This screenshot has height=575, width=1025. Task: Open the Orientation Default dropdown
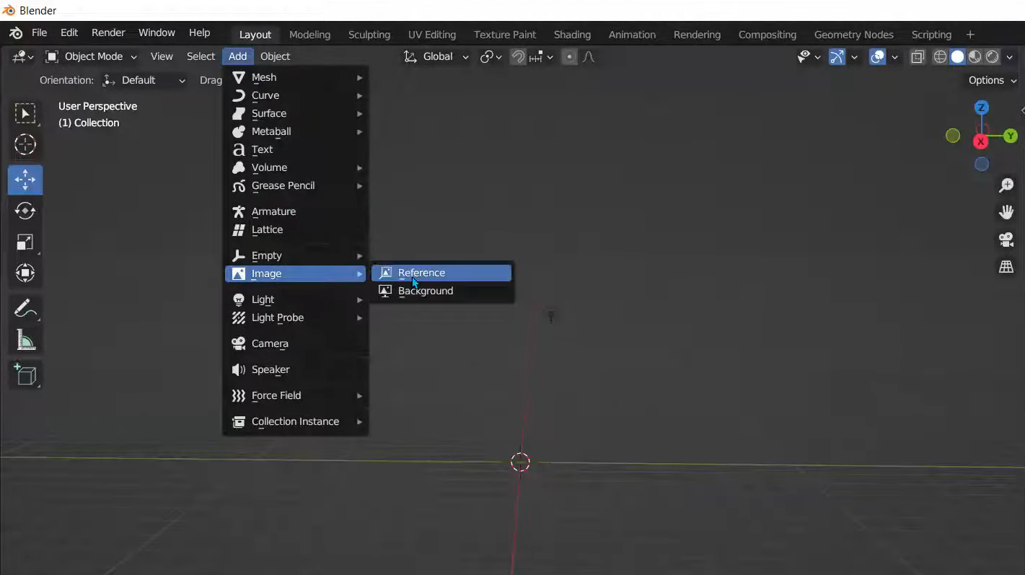tap(144, 80)
